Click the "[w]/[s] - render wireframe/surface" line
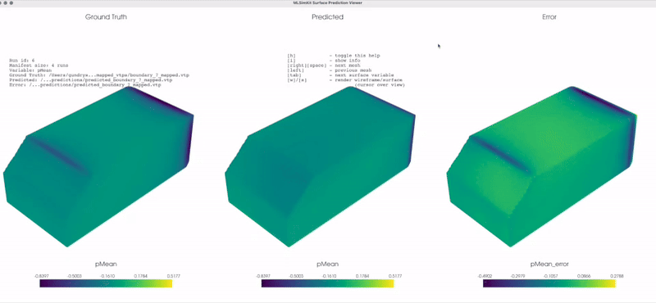 [344, 79]
